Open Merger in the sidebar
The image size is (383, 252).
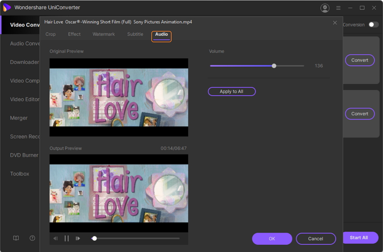click(x=19, y=118)
